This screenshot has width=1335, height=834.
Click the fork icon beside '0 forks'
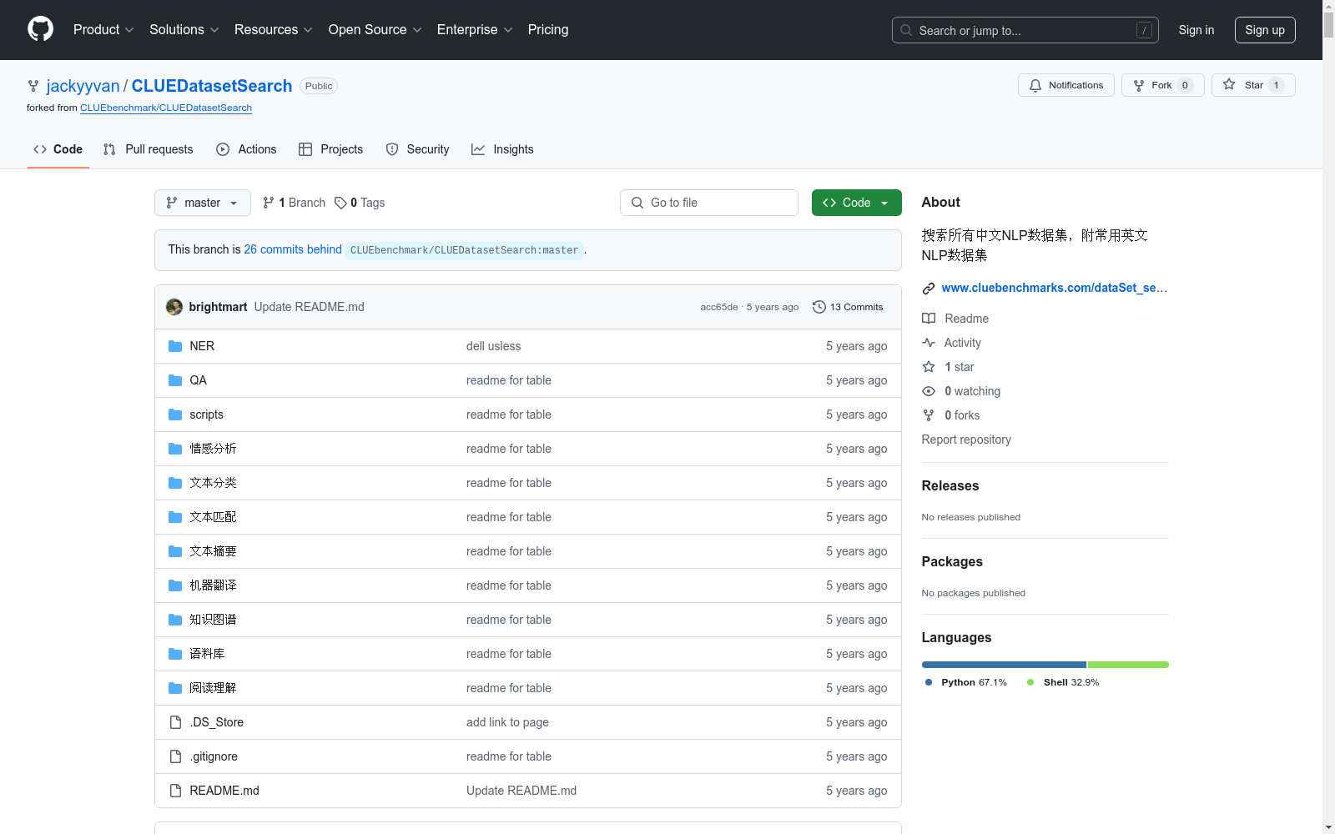(x=929, y=415)
